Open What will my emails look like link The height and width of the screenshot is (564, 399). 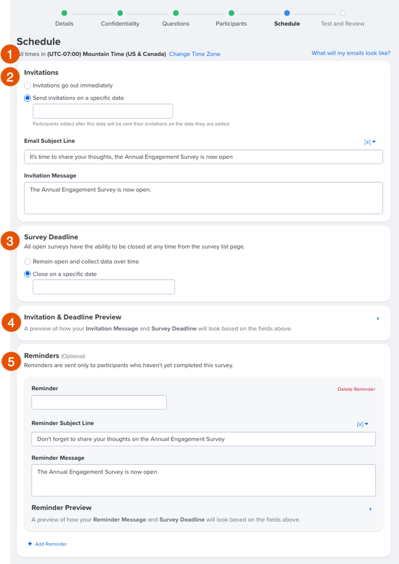pos(351,53)
